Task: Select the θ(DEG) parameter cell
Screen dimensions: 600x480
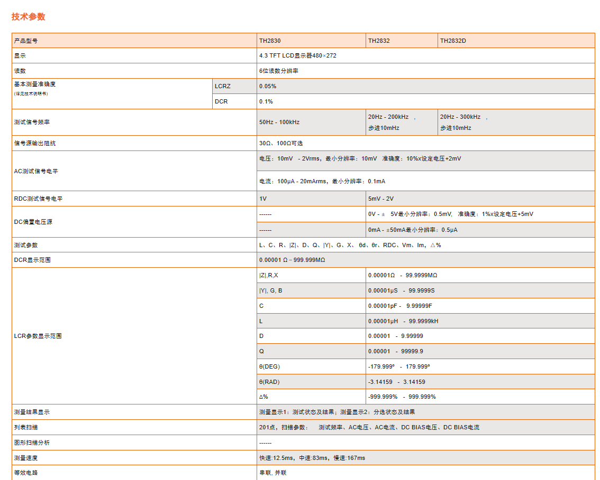Action: pyautogui.click(x=269, y=366)
